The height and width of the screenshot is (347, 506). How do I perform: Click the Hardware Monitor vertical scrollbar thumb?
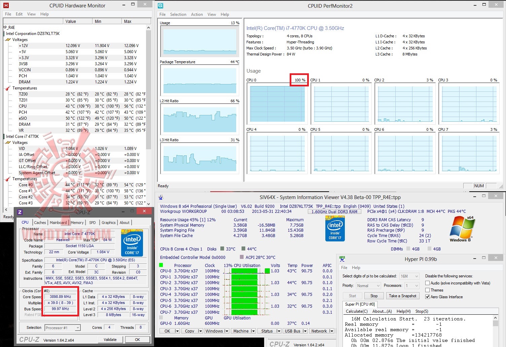(x=148, y=90)
